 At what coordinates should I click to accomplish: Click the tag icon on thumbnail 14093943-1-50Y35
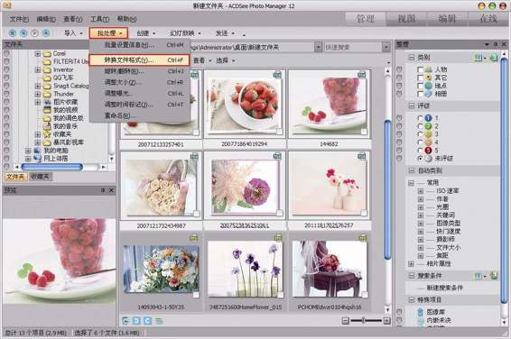[x=194, y=238]
